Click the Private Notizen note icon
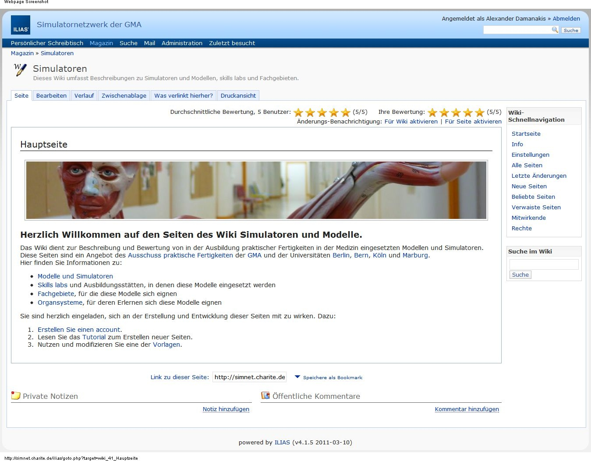The width and height of the screenshot is (591, 461). pyautogui.click(x=16, y=396)
